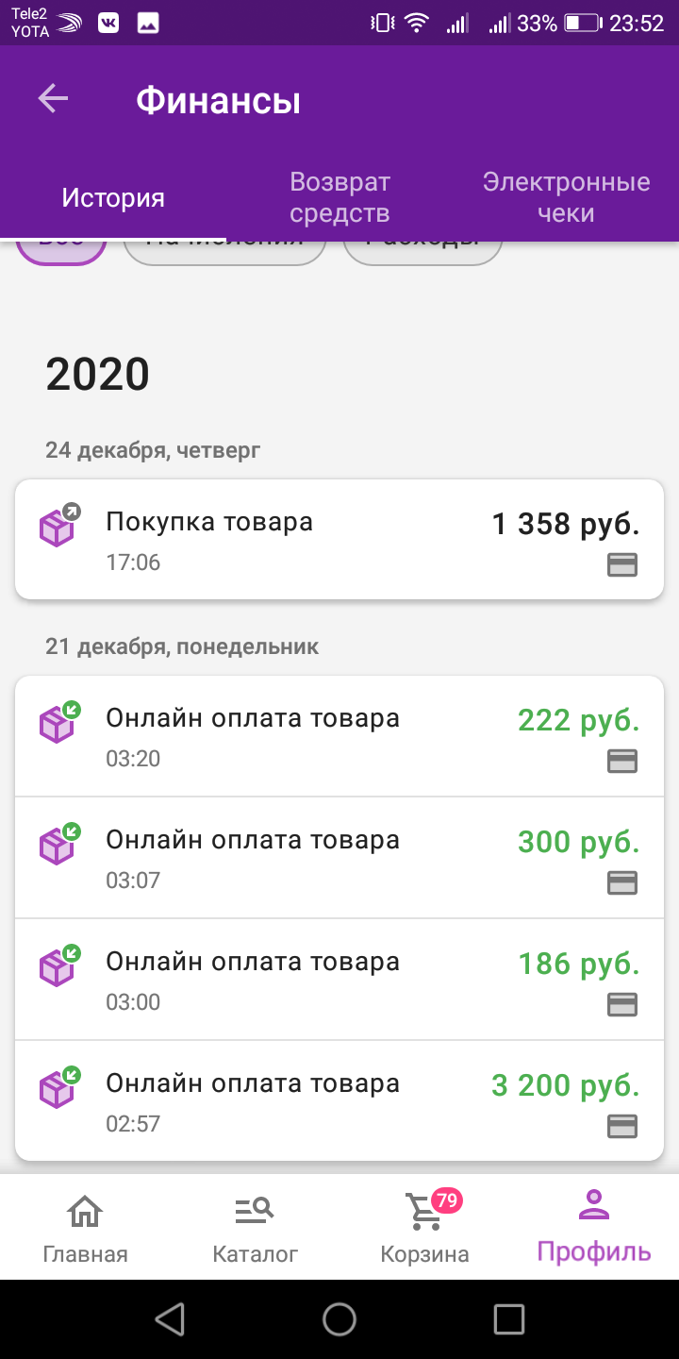Tap card icon under 222 руб.
Image resolution: width=679 pixels, height=1359 pixels.
point(621,761)
